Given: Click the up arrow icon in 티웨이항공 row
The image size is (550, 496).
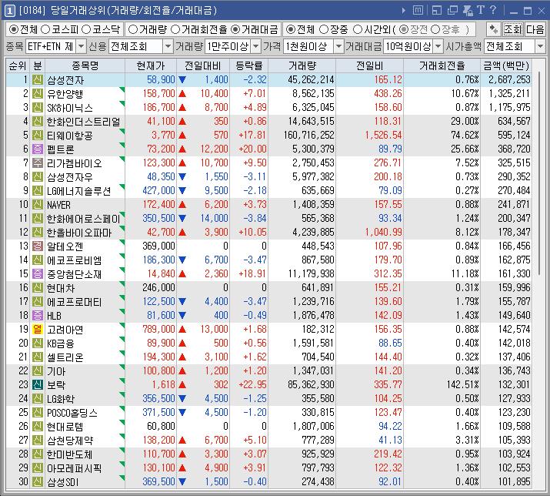Looking at the screenshot, I should pos(182,136).
